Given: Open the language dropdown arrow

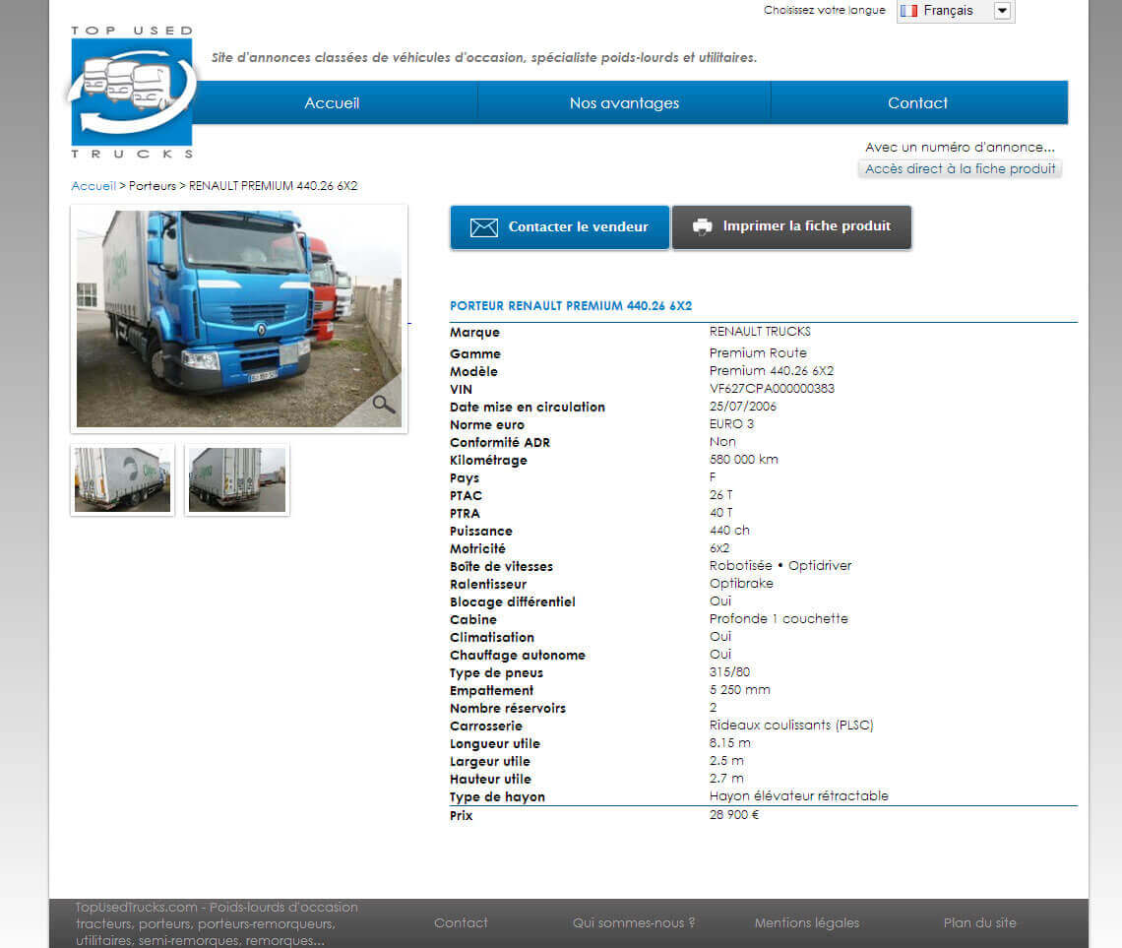Looking at the screenshot, I should tap(1002, 11).
